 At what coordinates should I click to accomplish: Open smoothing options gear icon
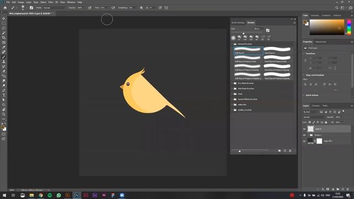(142, 8)
